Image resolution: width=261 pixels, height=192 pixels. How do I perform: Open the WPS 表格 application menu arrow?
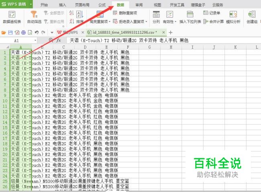(31, 4)
